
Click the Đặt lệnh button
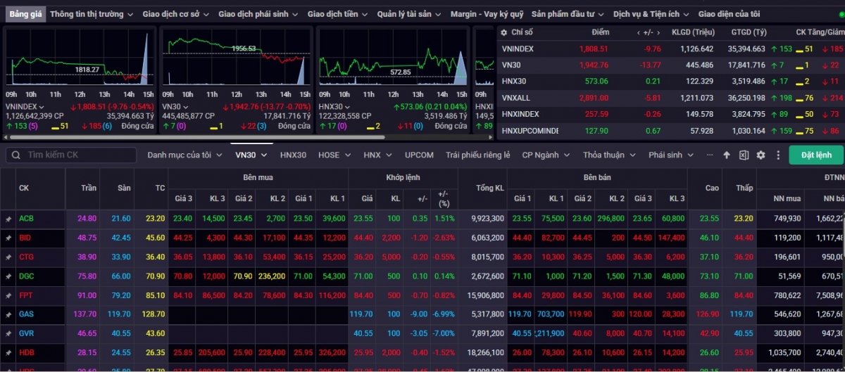(815, 155)
